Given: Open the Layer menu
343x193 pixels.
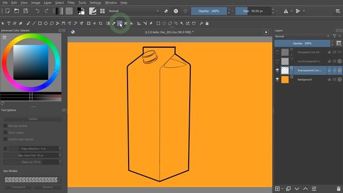Looking at the screenshot, I should click(x=48, y=3).
